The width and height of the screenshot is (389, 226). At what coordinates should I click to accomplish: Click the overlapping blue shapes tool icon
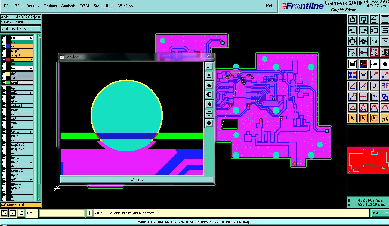click(385, 96)
